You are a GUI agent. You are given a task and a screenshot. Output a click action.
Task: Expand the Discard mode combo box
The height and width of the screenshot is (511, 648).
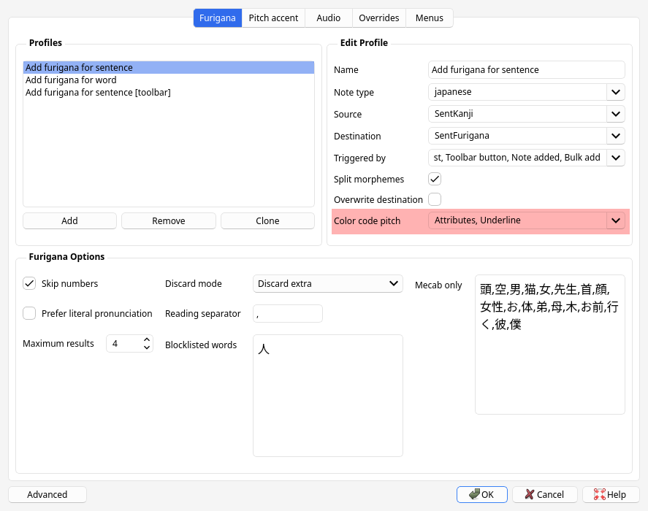coord(394,283)
